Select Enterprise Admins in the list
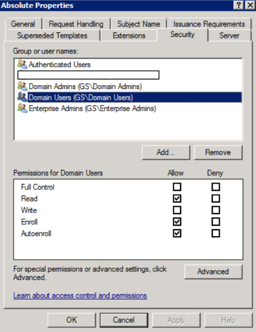Viewport: 256px width, 332px height. [92, 108]
